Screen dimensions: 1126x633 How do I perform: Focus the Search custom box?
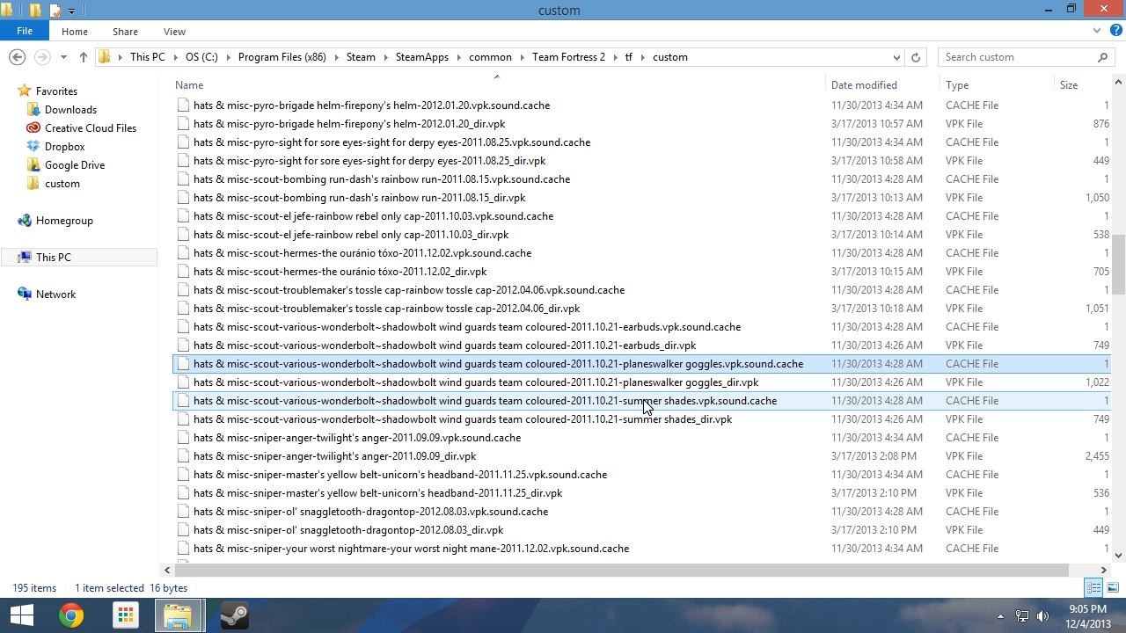[1019, 57]
